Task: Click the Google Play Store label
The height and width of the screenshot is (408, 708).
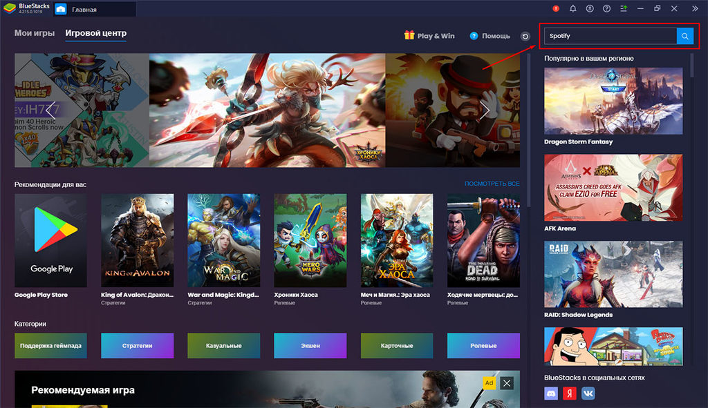Action: [x=41, y=295]
